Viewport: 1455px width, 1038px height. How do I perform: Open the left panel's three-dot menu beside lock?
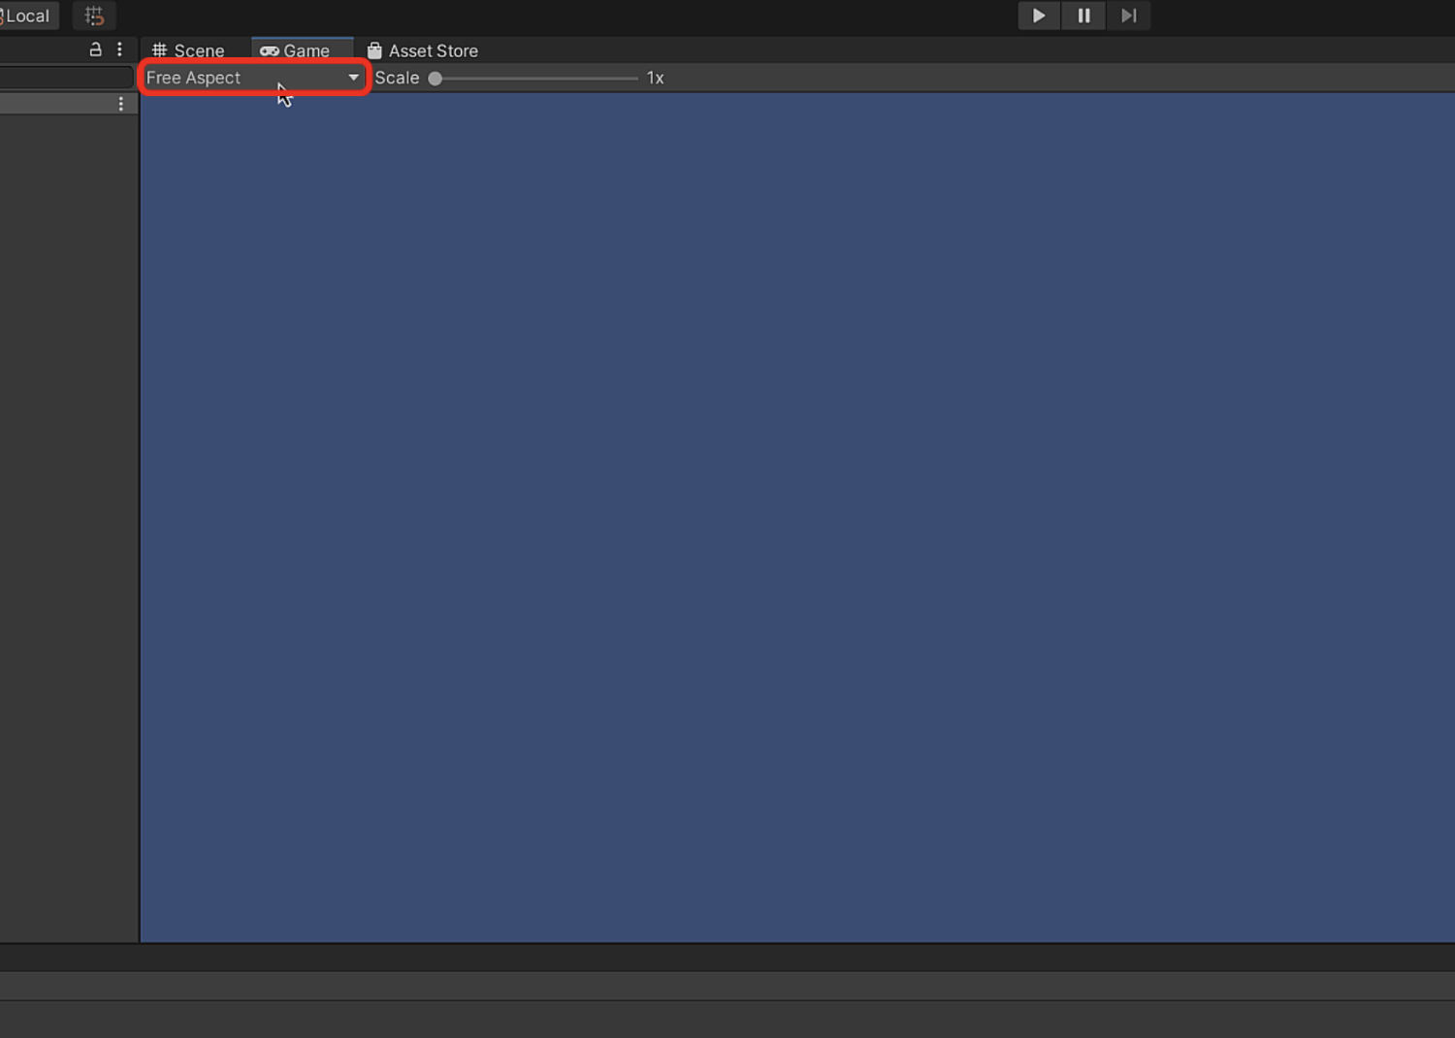pyautogui.click(x=120, y=49)
